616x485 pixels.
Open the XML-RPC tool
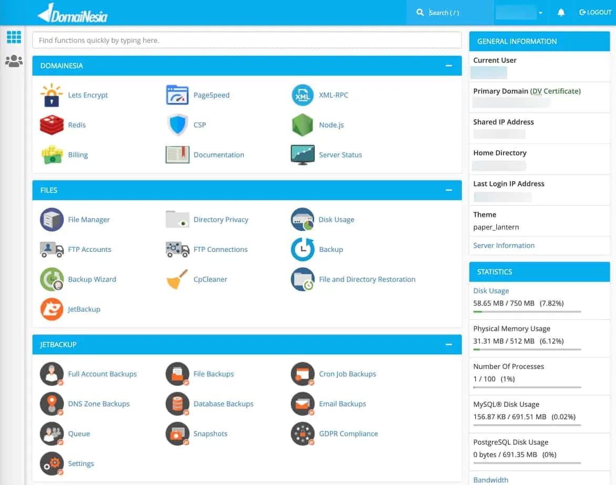333,95
